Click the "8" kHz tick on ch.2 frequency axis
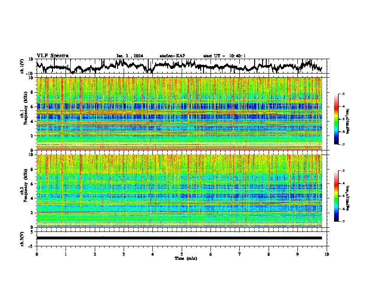The height and width of the screenshot is (285, 368). pyautogui.click(x=33, y=170)
